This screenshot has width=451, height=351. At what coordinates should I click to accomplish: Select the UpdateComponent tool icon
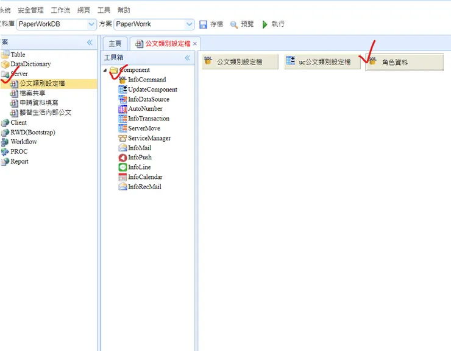pos(123,89)
